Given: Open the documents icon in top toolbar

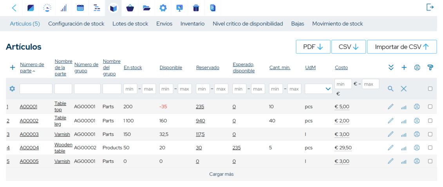Looking at the screenshot, I should tap(212, 8).
